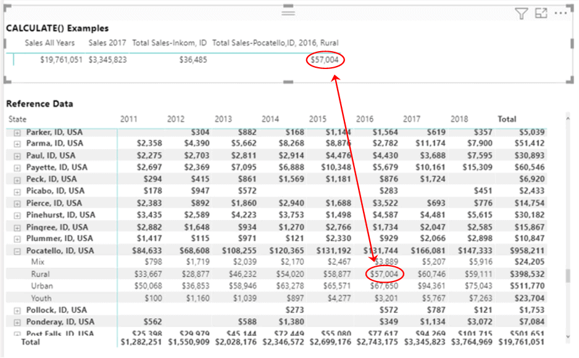Click the scrollbar down arrow
The height and width of the screenshot is (358, 579).
[x=568, y=336]
